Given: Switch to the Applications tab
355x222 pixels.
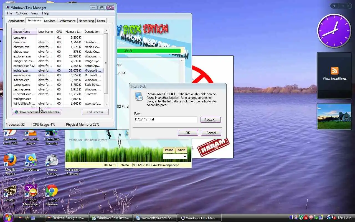Looking at the screenshot, I should click(x=16, y=21).
